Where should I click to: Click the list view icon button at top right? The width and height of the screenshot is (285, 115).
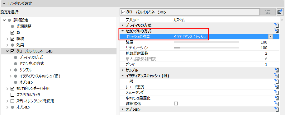pos(268,12)
